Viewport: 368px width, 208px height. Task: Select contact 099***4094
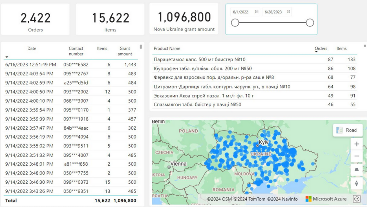coord(76,137)
